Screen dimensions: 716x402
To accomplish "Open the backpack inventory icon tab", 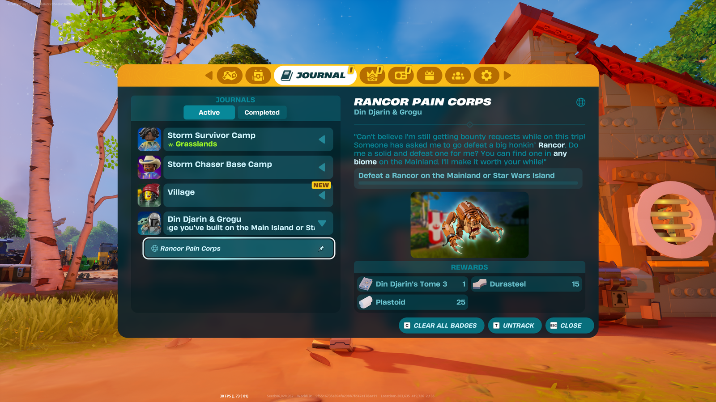I will [x=258, y=76].
